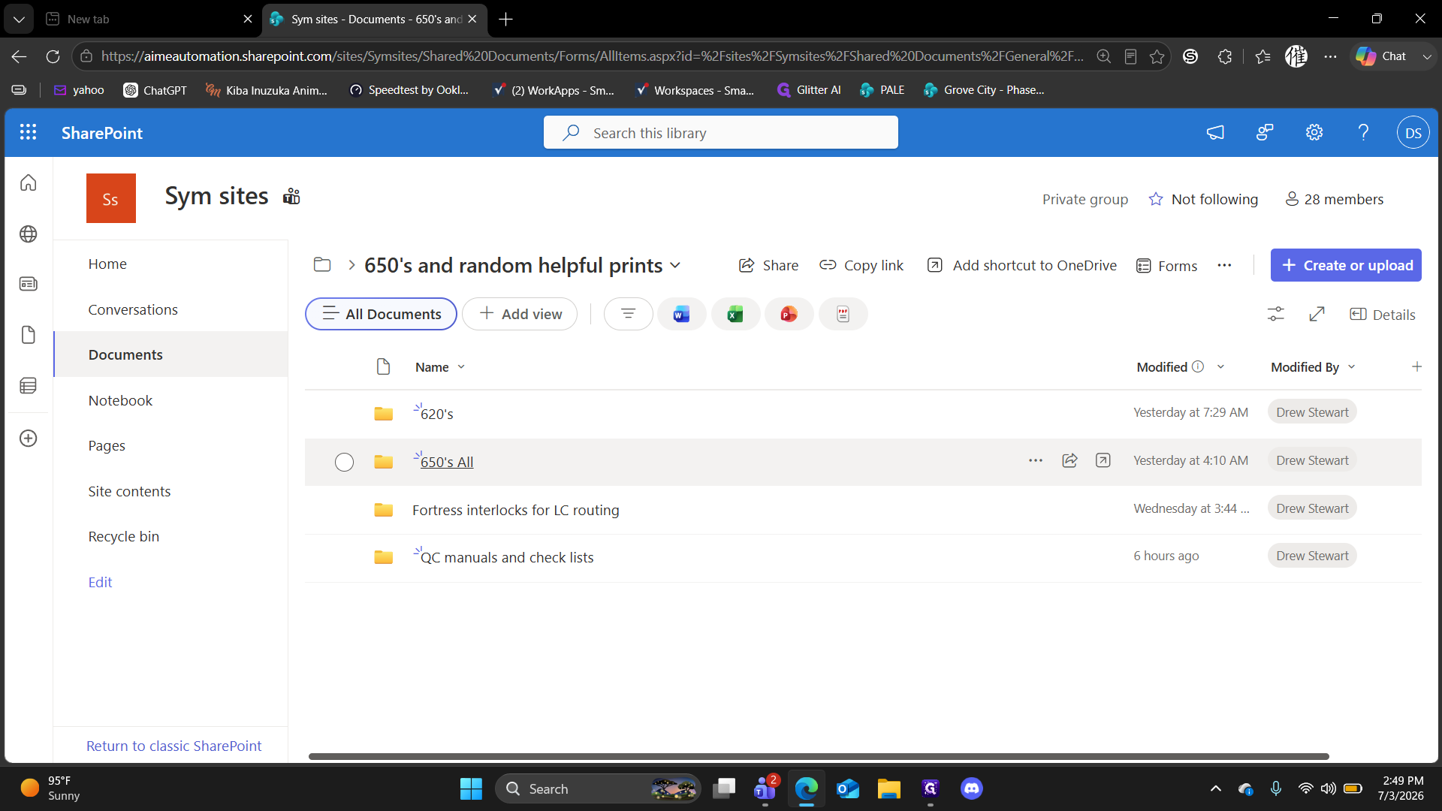Open the SharePoint app launcher waffle icon
This screenshot has width=1442, height=811.
point(28,132)
